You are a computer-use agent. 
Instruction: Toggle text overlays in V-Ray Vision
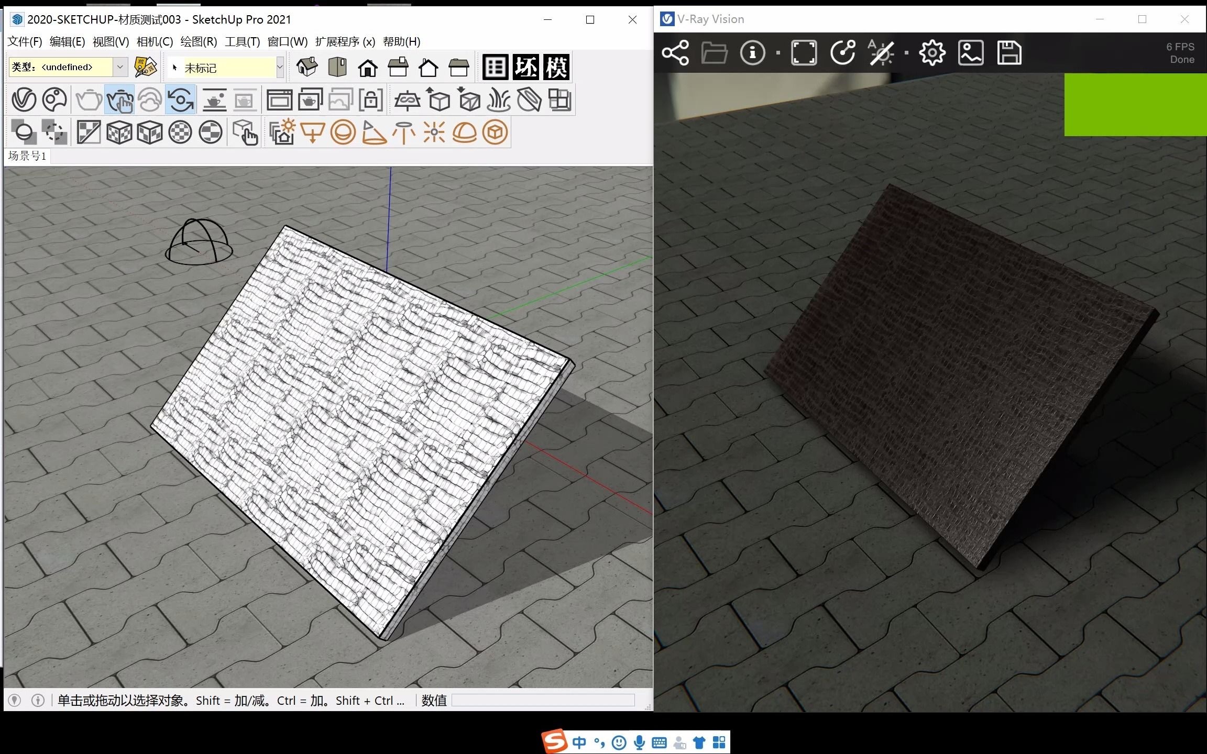(x=881, y=52)
